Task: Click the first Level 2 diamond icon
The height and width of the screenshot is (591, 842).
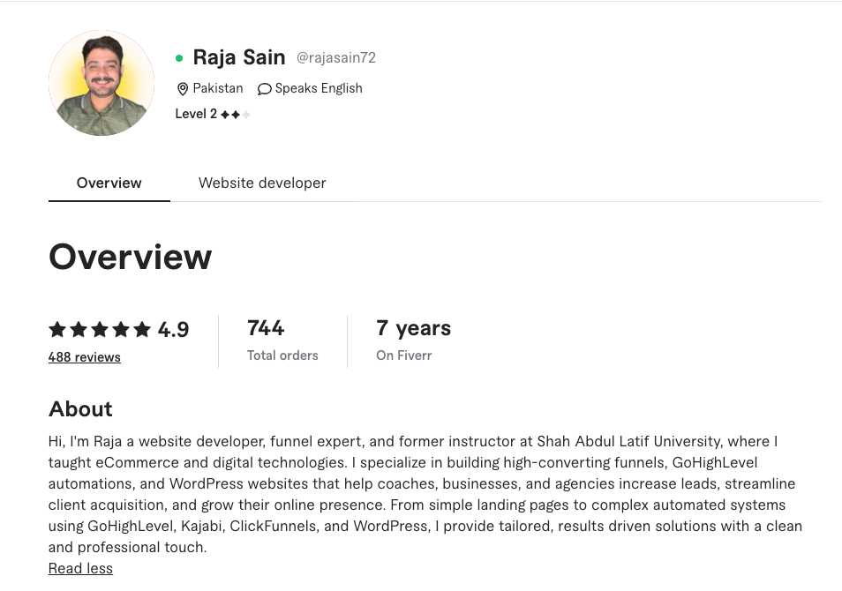Action: click(x=225, y=114)
